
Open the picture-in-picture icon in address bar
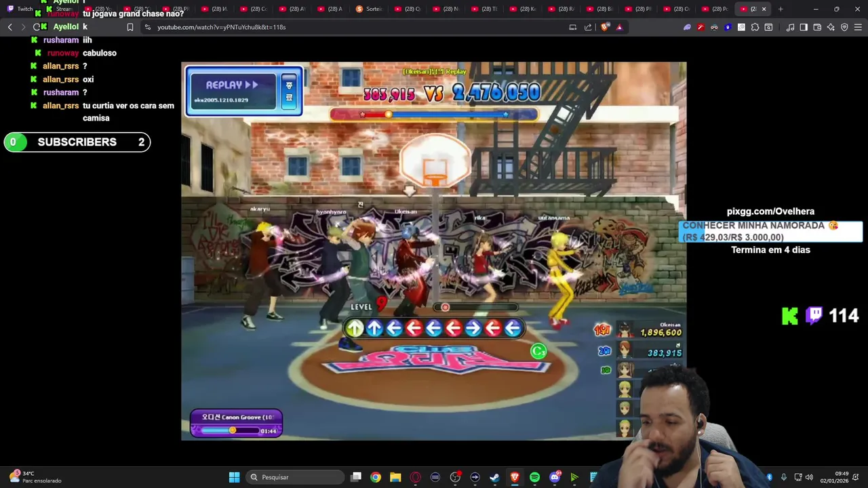coord(573,27)
